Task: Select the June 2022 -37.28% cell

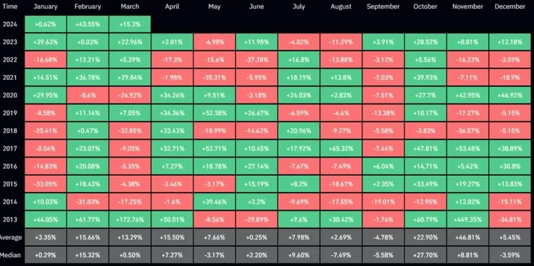Action: click(256, 60)
